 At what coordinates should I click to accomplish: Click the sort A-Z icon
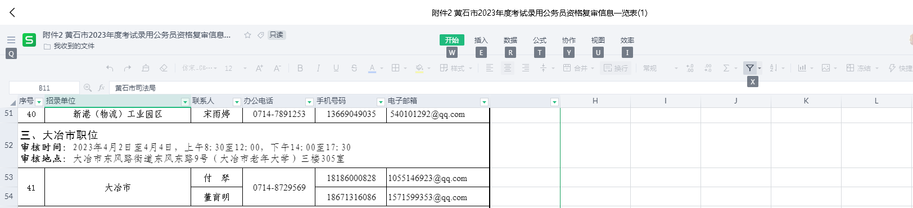[773, 68]
